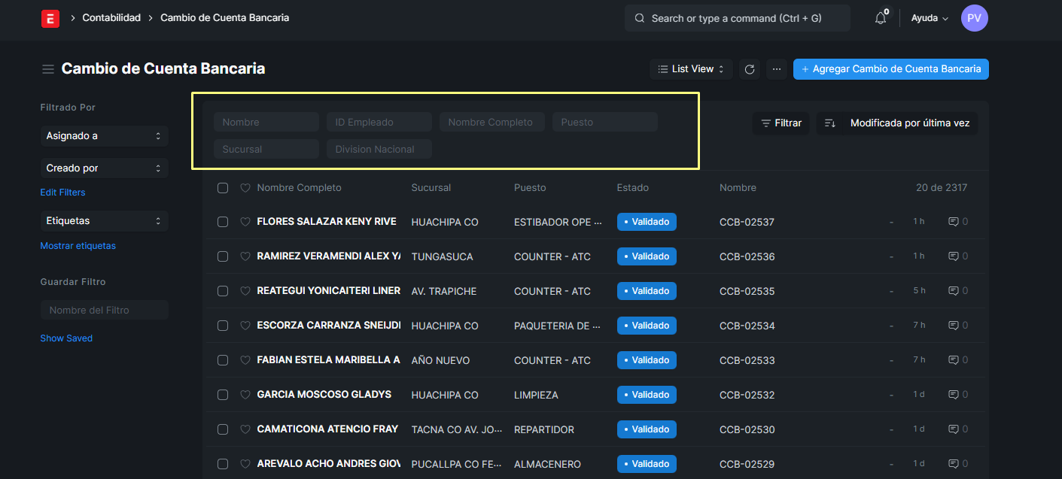
Task: Toggle sort direction icon beside Modificada
Action: [830, 123]
